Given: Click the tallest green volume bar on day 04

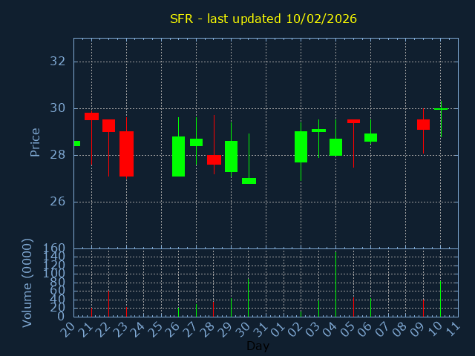Looking at the screenshot, I should [x=335, y=286].
